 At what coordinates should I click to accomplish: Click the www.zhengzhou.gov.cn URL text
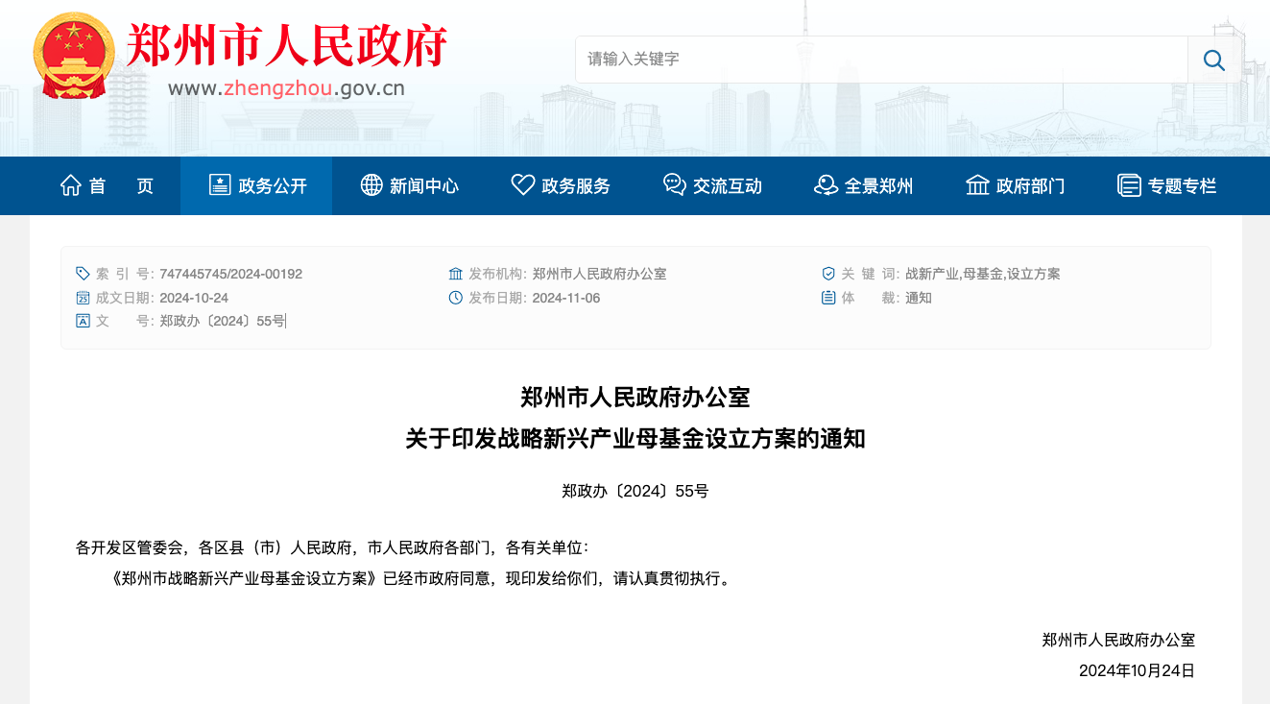pos(286,88)
